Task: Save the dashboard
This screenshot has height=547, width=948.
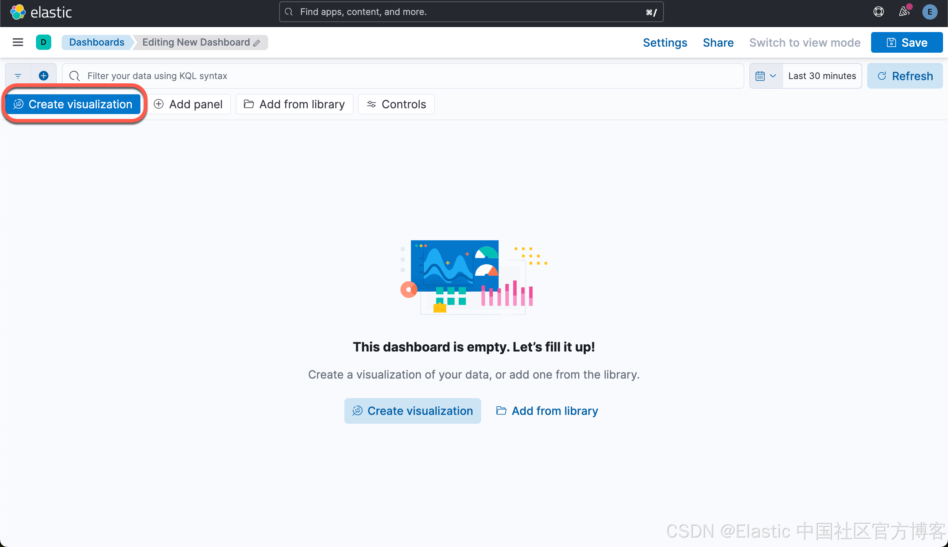Action: (907, 42)
